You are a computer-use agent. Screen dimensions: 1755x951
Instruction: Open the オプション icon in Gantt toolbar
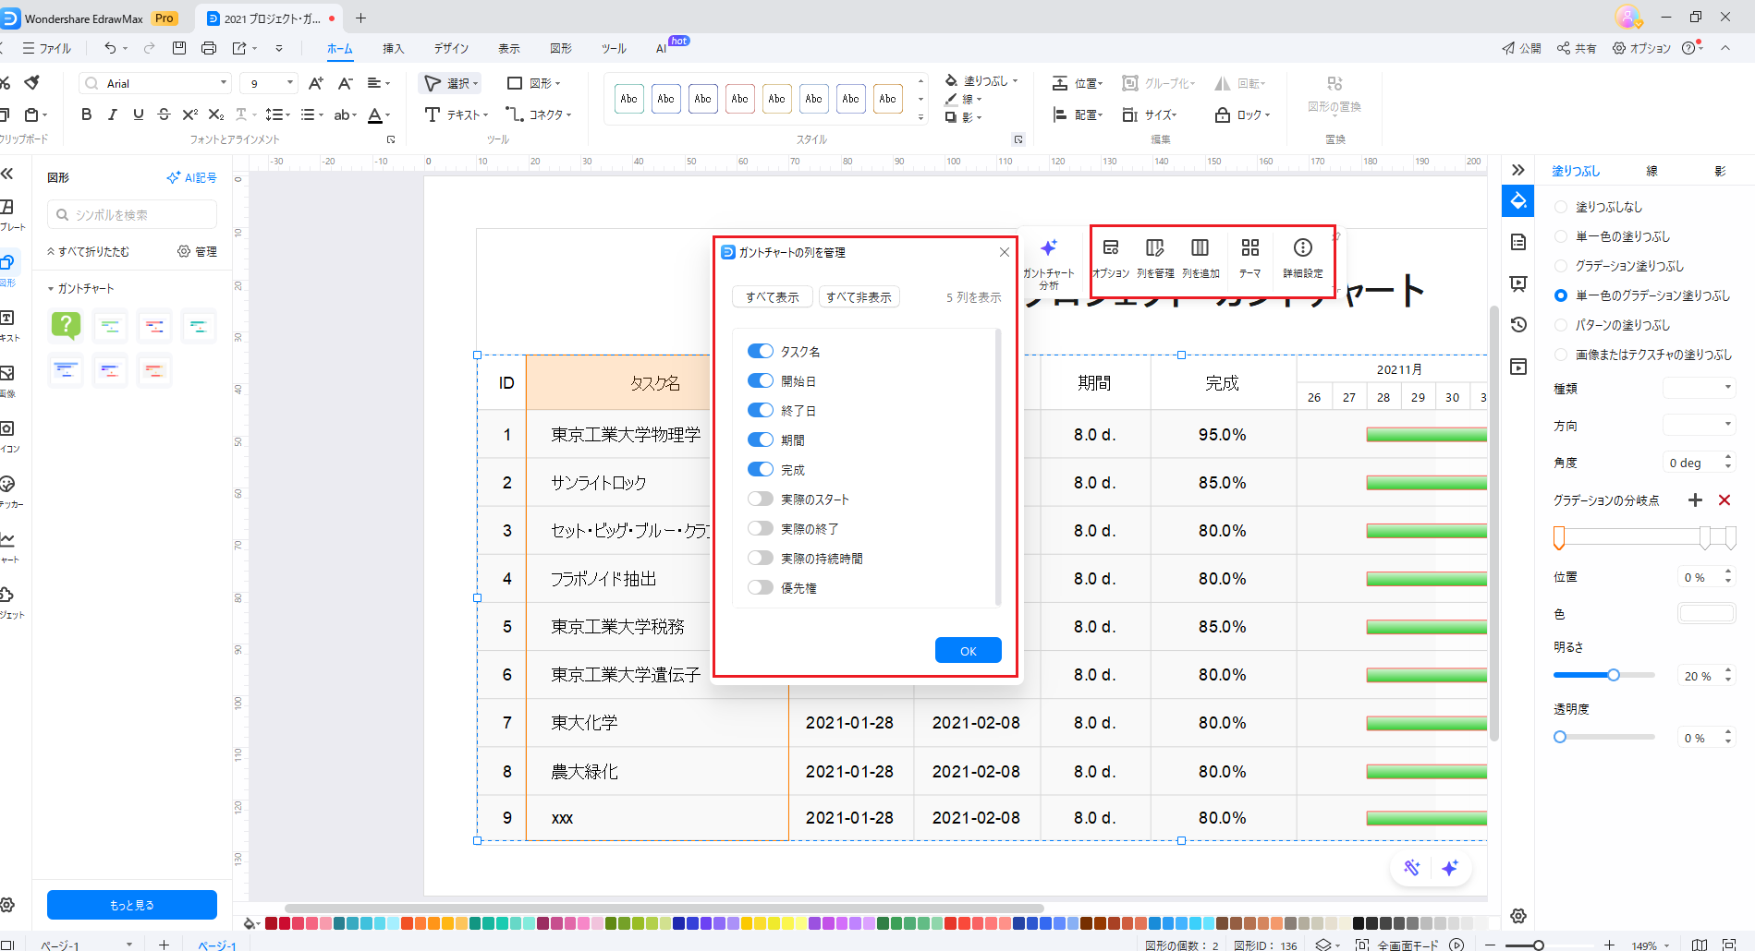point(1111,248)
